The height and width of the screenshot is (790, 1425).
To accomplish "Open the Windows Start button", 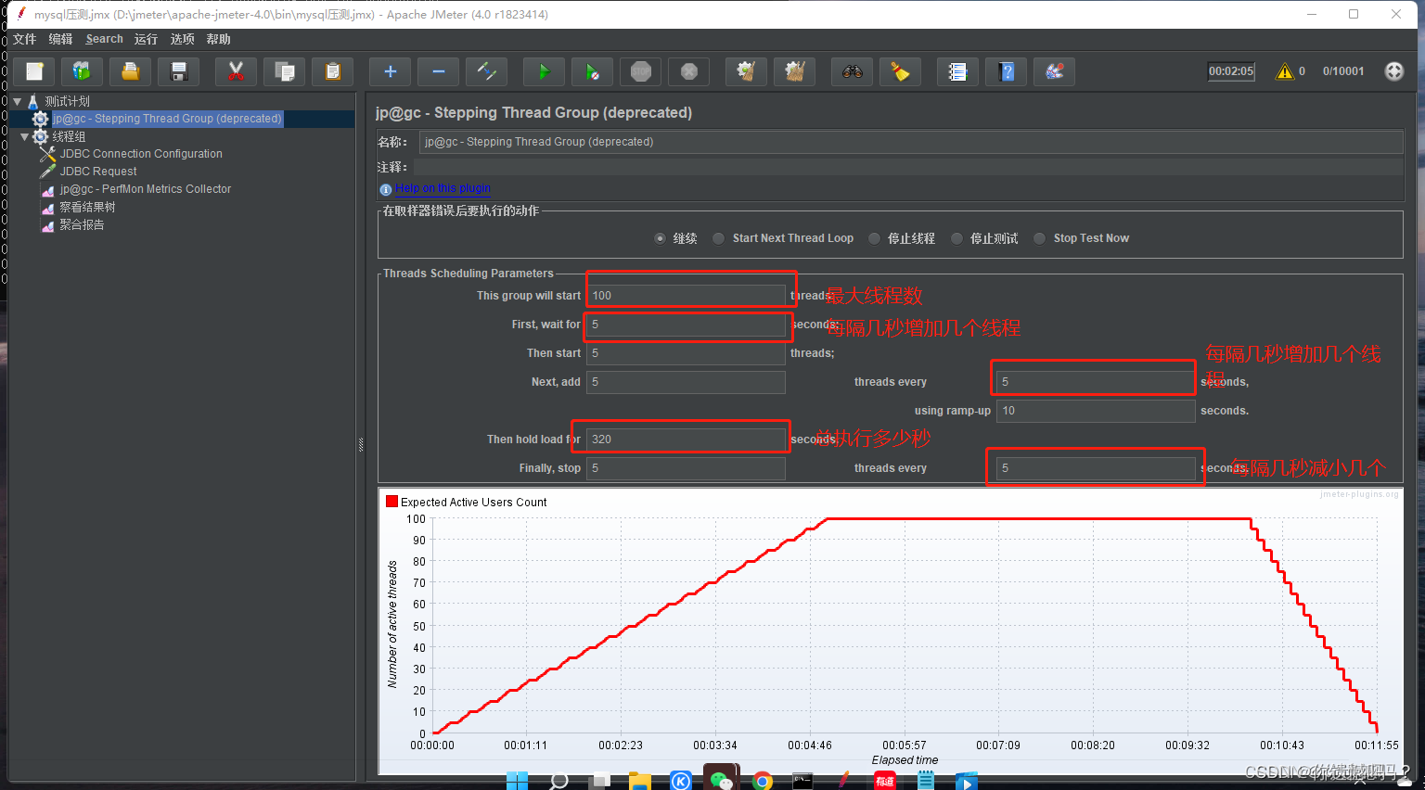I will (517, 781).
